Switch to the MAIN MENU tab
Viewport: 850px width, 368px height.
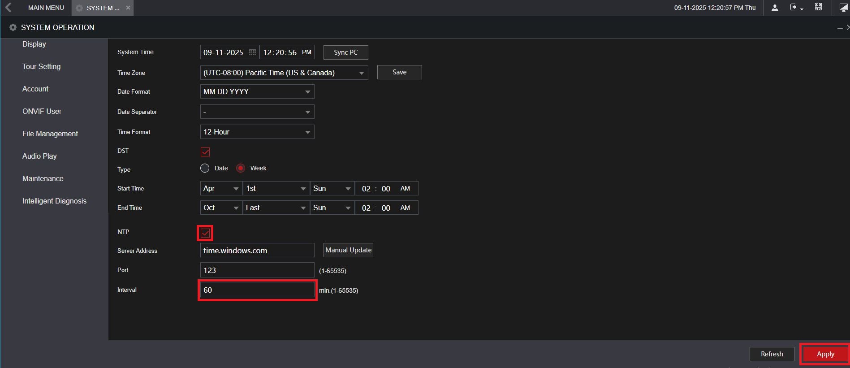pos(46,8)
